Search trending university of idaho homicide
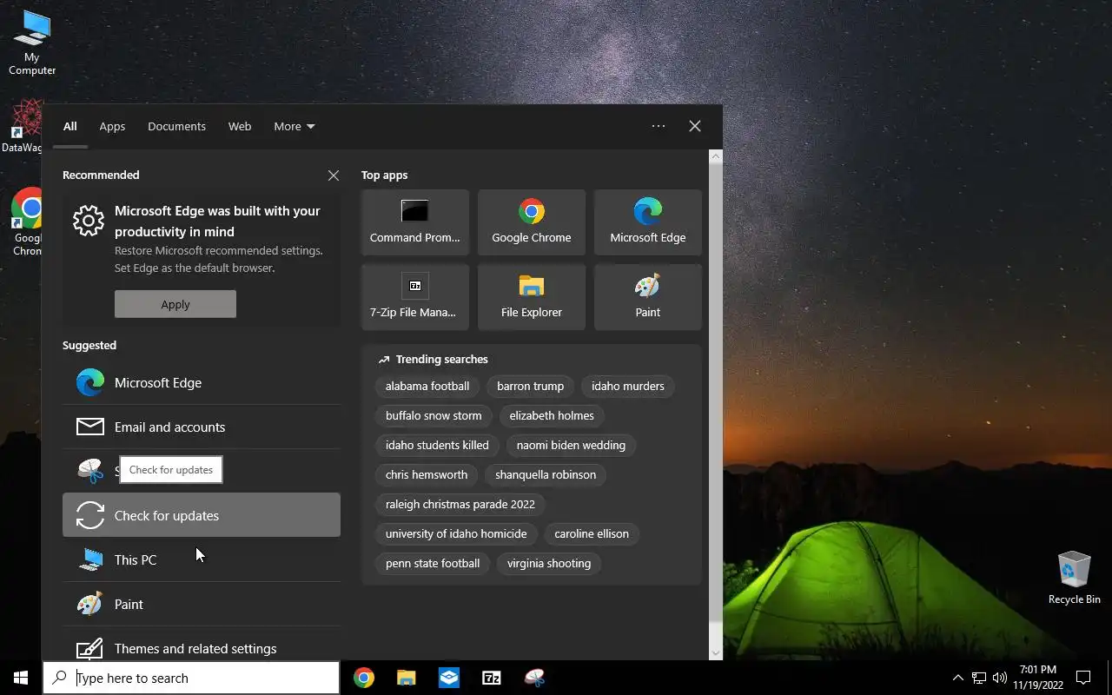Image resolution: width=1112 pixels, height=695 pixels. click(456, 533)
